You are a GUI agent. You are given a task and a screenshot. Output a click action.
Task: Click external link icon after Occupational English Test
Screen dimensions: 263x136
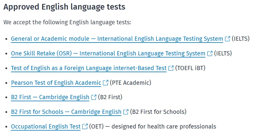pos(85,126)
